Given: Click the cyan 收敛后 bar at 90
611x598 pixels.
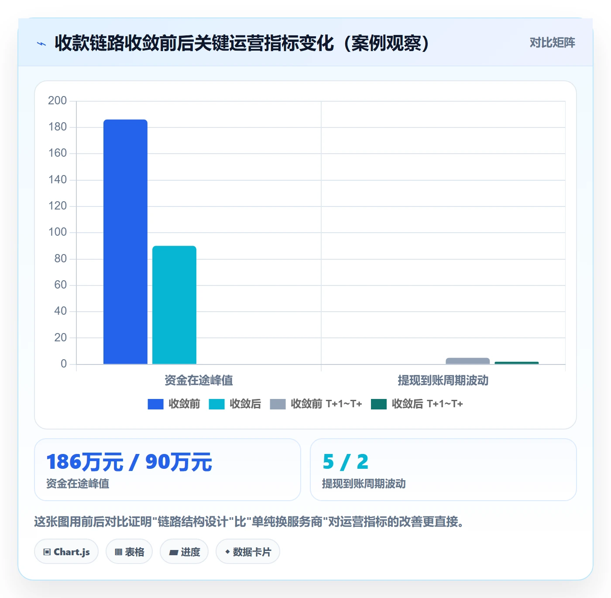Looking at the screenshot, I should [174, 305].
